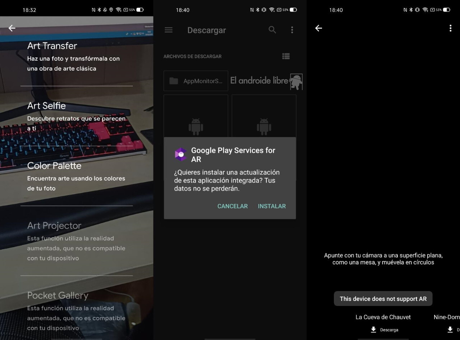
Task: Tap location icon in first phone status bar
Action: coord(111,10)
